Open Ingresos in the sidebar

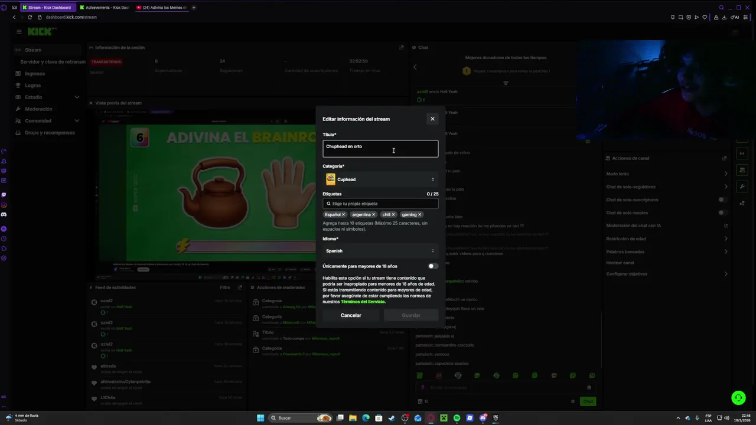[x=35, y=74]
